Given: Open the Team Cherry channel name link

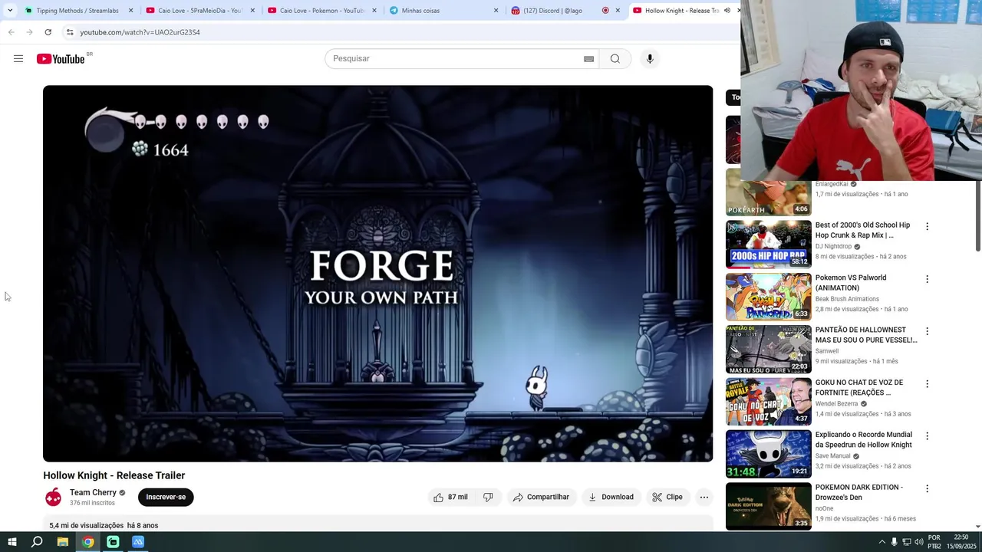Looking at the screenshot, I should (93, 492).
